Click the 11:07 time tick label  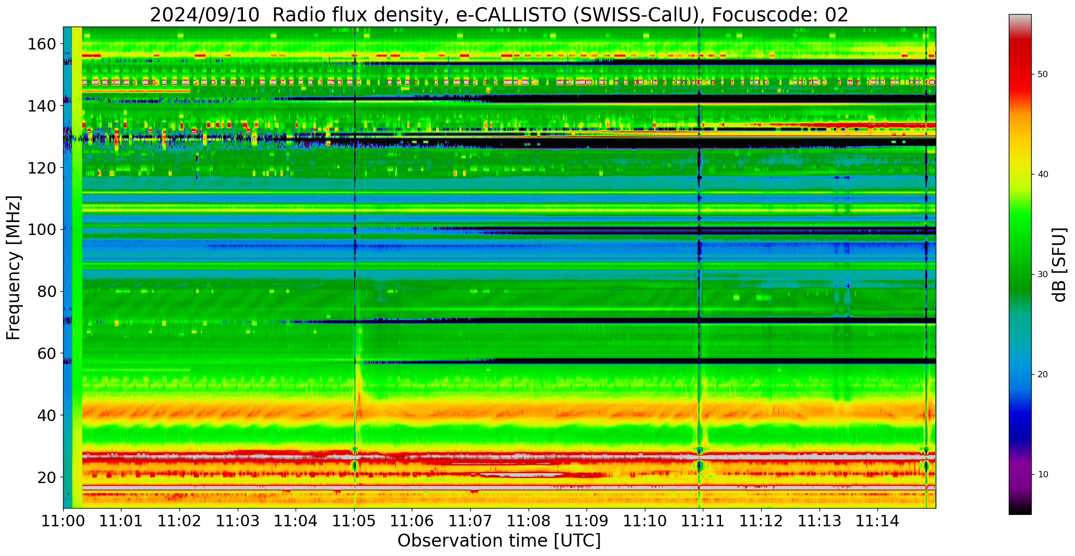tap(471, 520)
